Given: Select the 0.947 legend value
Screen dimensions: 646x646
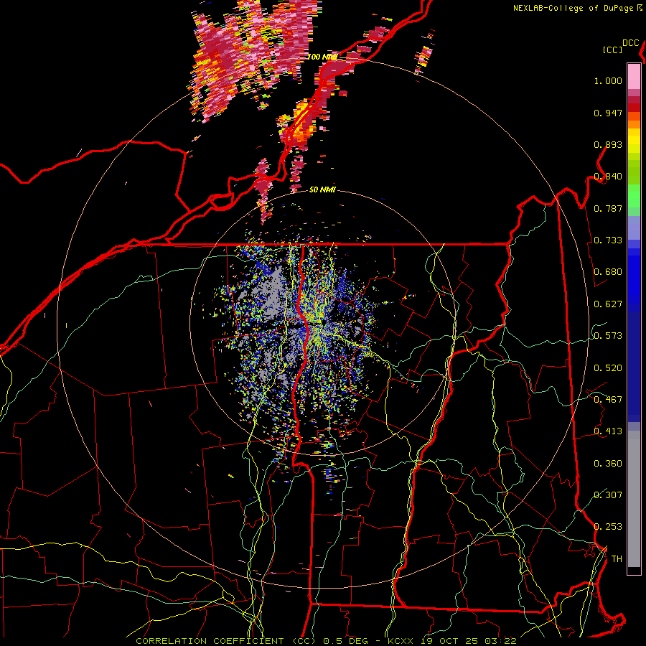Looking at the screenshot, I should coord(608,113).
